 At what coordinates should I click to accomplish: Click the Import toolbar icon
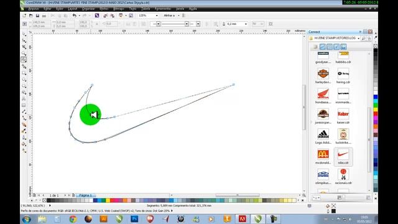pos(105,16)
